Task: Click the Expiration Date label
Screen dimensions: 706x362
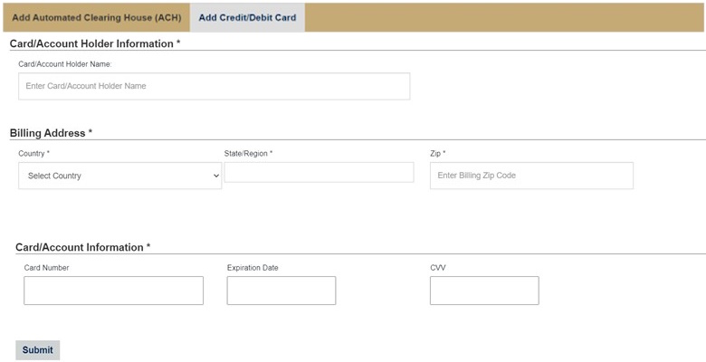Action: [x=253, y=268]
